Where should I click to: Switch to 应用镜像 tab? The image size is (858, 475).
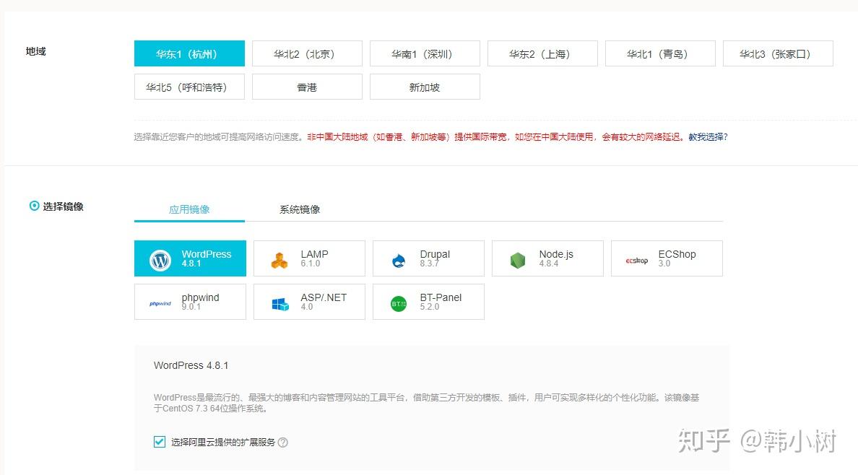(189, 209)
